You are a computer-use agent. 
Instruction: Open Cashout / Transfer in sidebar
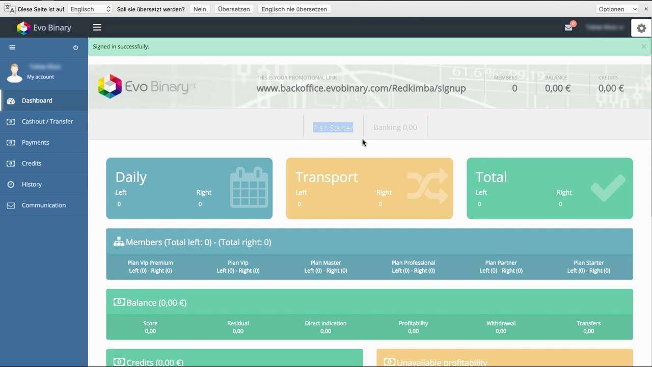44,121
